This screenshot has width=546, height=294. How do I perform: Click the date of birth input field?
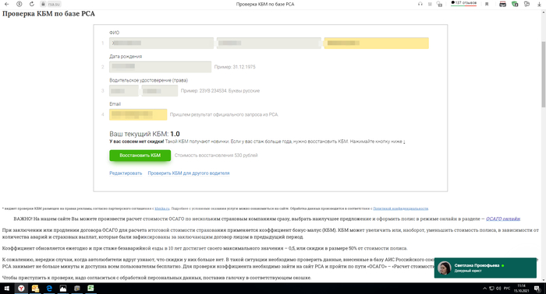click(x=160, y=67)
